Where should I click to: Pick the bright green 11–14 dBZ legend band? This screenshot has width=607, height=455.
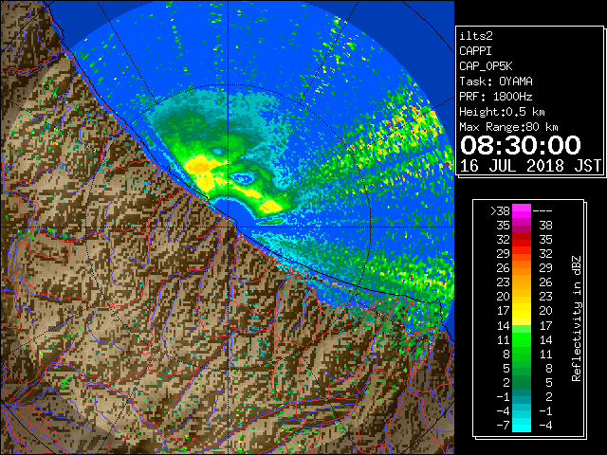tap(522, 339)
